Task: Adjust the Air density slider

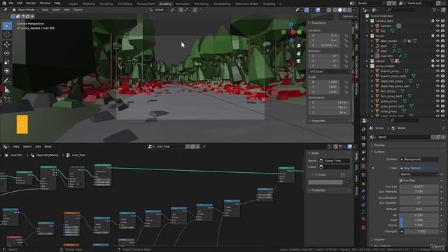Action: [419, 215]
